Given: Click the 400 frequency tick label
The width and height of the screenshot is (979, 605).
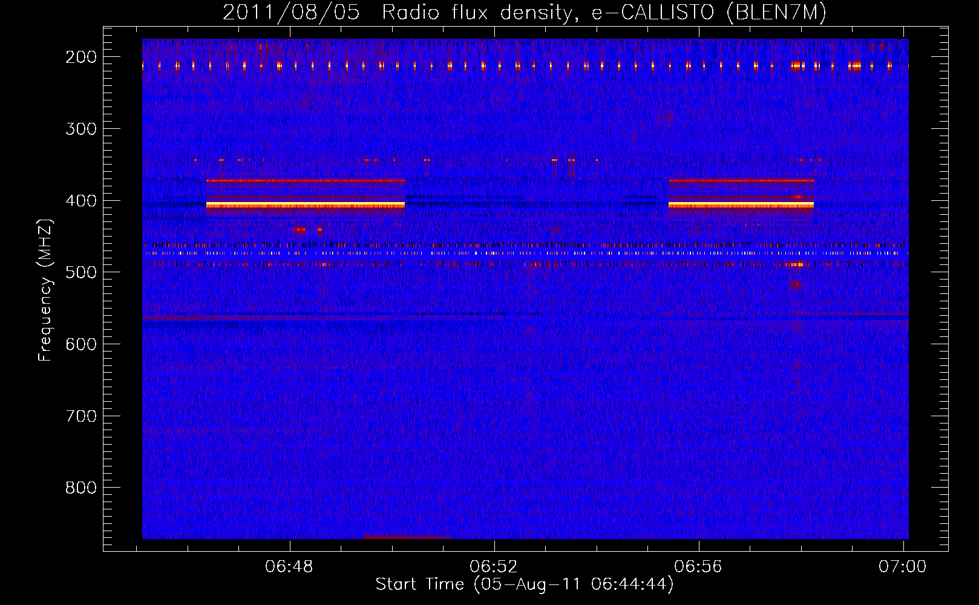Looking at the screenshot, I should [x=81, y=201].
